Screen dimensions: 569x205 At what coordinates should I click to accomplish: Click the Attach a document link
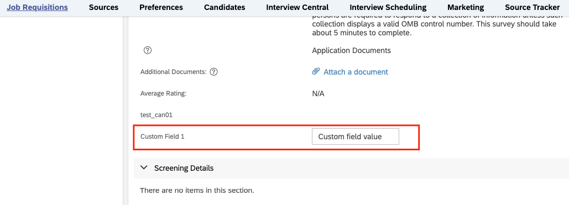(356, 72)
